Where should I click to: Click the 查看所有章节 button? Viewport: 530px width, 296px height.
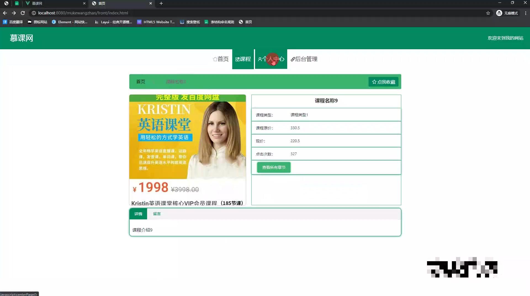pos(274,167)
